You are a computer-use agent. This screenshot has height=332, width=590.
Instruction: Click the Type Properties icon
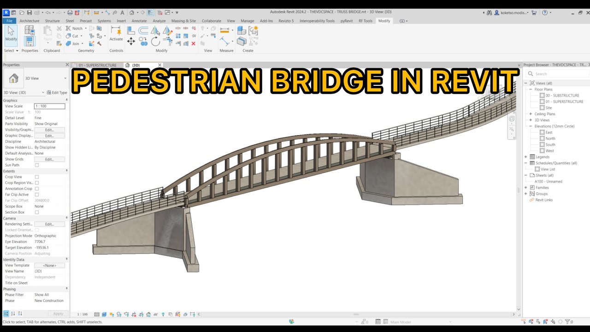(29, 31)
